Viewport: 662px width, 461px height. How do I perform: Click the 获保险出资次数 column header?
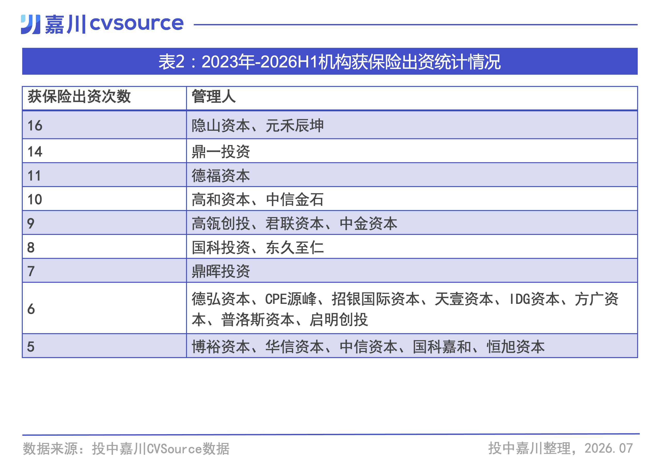[104, 98]
